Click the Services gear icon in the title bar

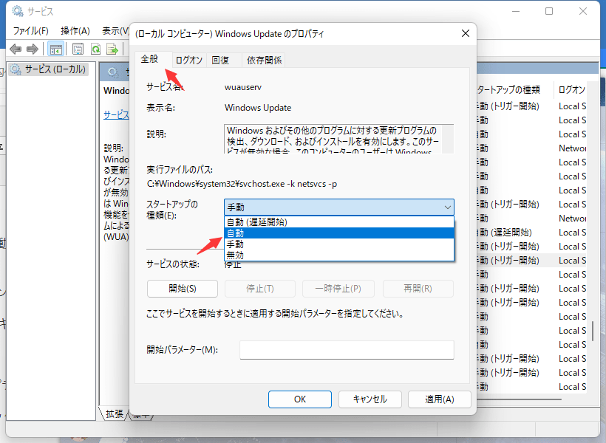click(x=18, y=10)
